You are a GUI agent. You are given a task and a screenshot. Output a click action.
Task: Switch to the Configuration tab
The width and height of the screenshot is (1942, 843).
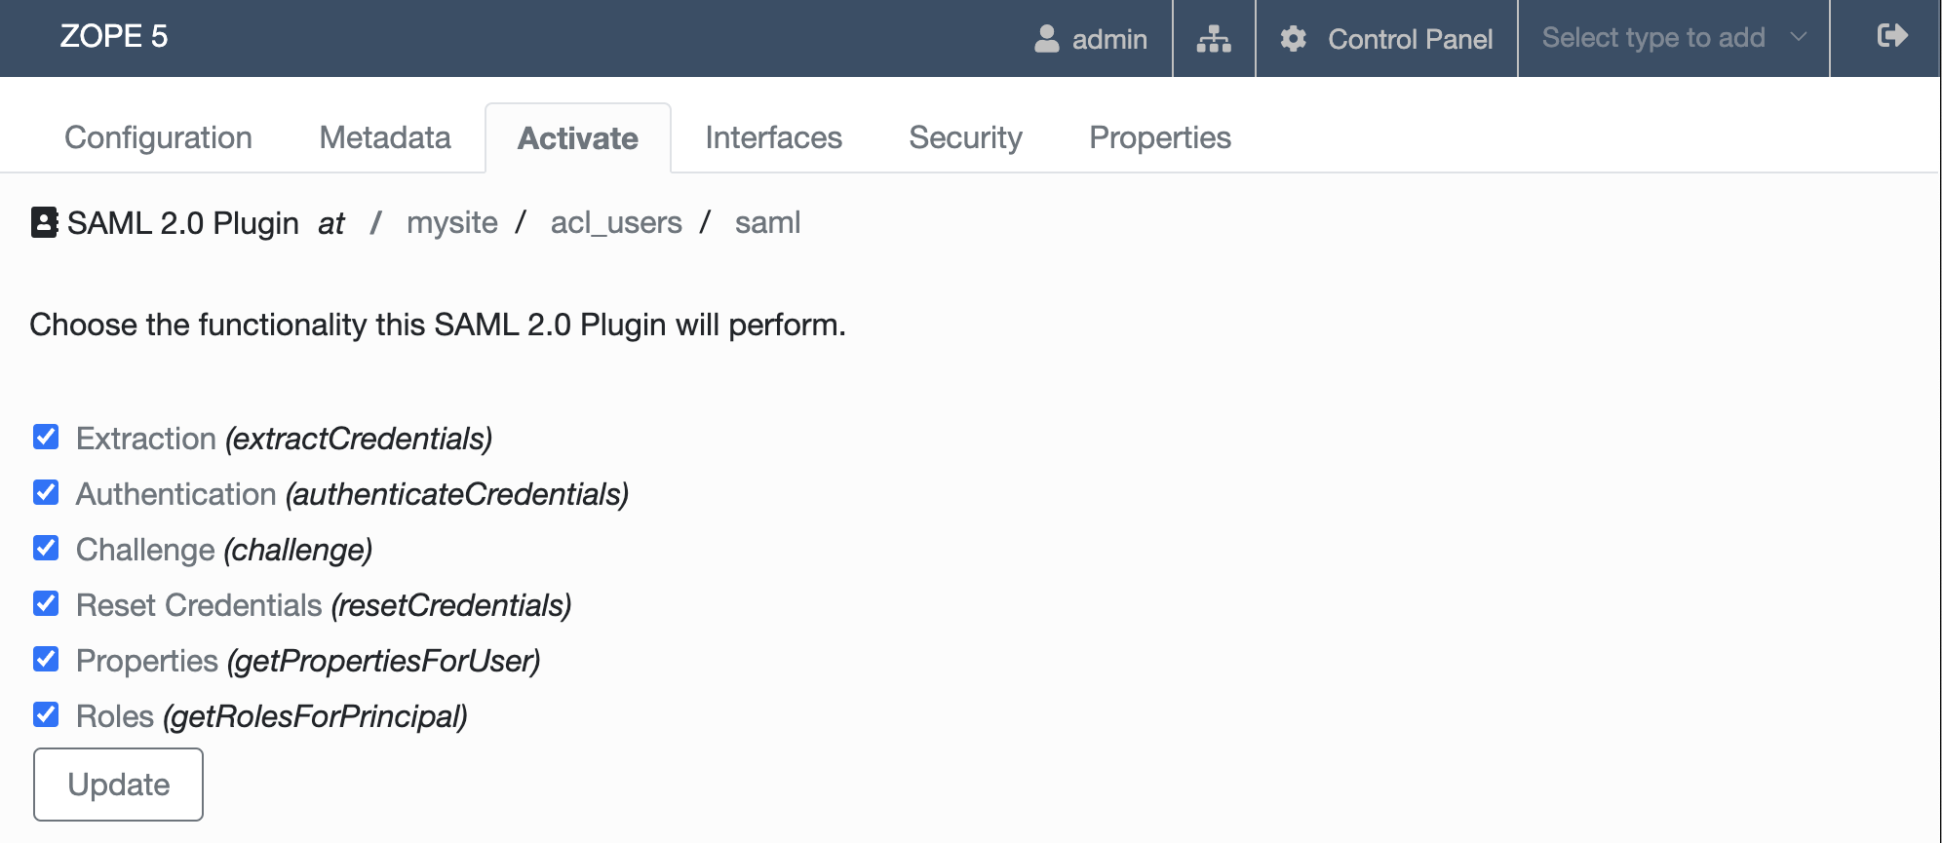tap(159, 137)
